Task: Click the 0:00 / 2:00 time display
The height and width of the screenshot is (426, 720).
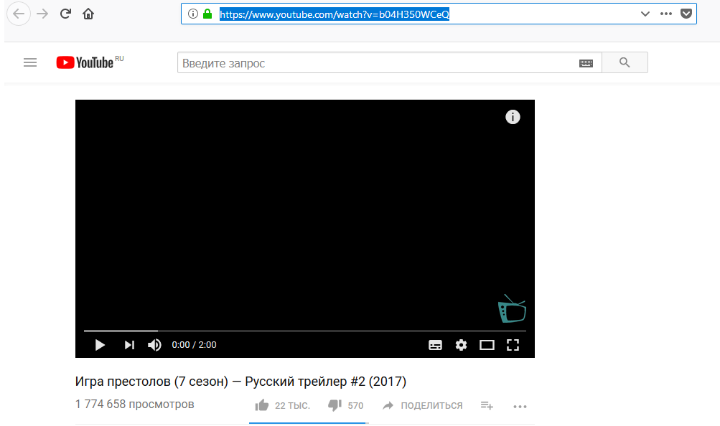Action: point(194,345)
